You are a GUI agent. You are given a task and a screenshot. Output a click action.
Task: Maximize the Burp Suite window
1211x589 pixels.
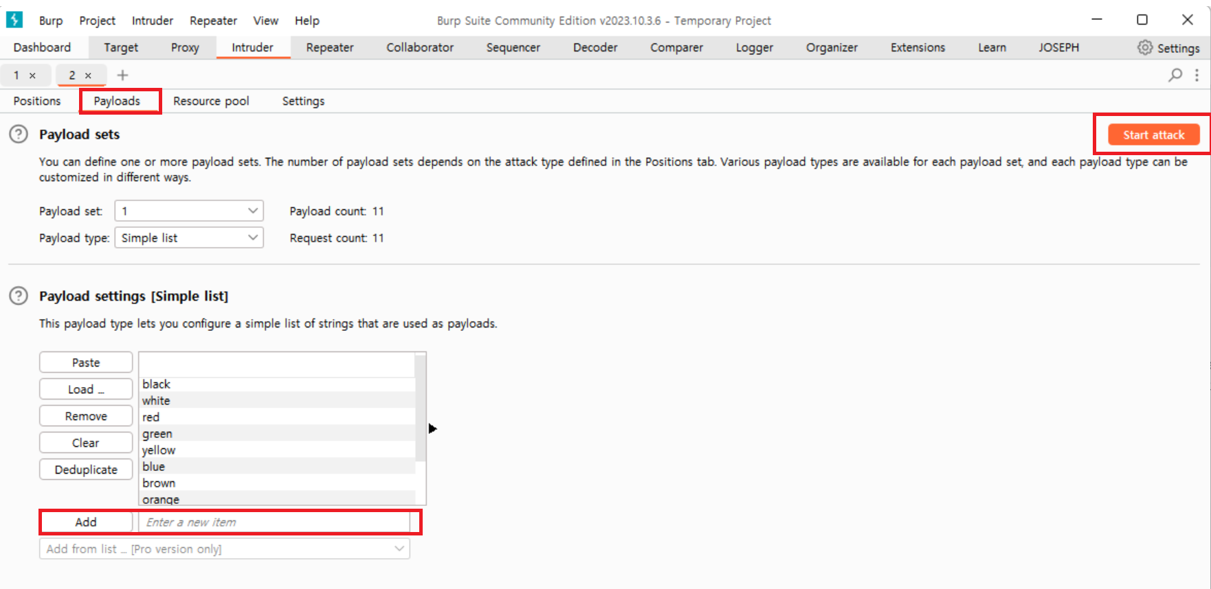(x=1142, y=20)
